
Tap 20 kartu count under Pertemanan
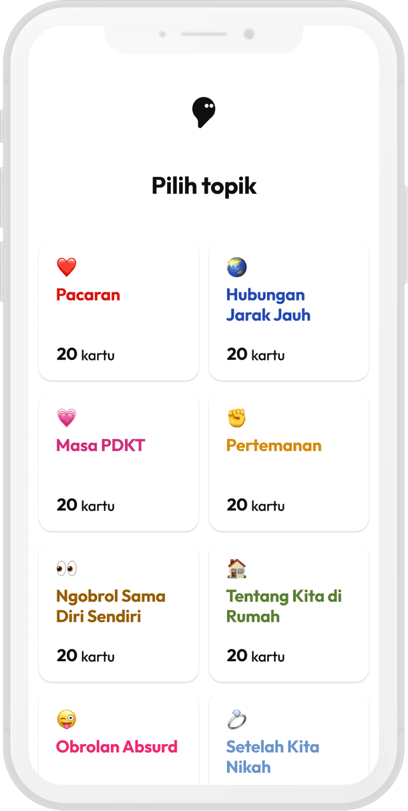[256, 505]
